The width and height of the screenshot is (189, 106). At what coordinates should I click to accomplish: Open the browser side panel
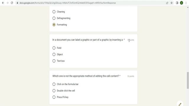[x=177, y=3]
